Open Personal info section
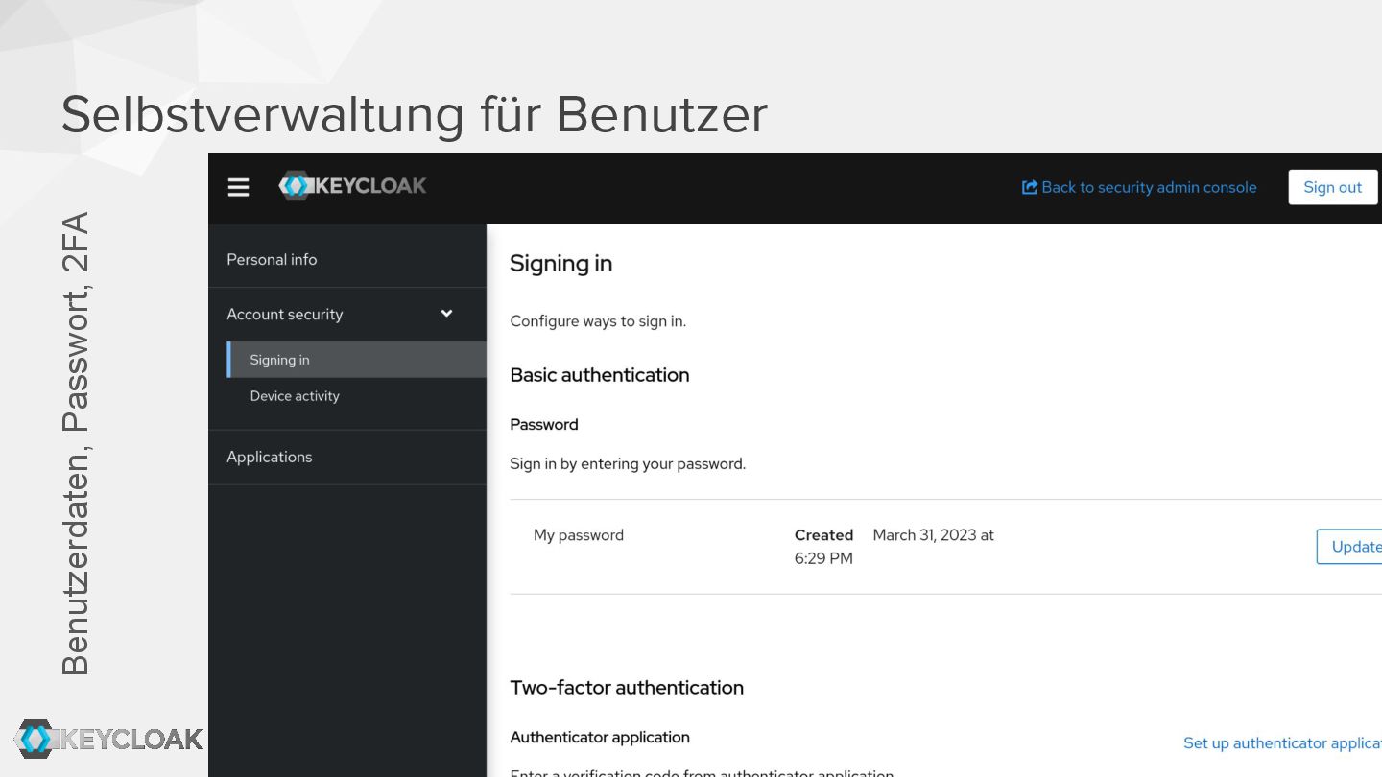This screenshot has width=1382, height=777. click(x=272, y=259)
